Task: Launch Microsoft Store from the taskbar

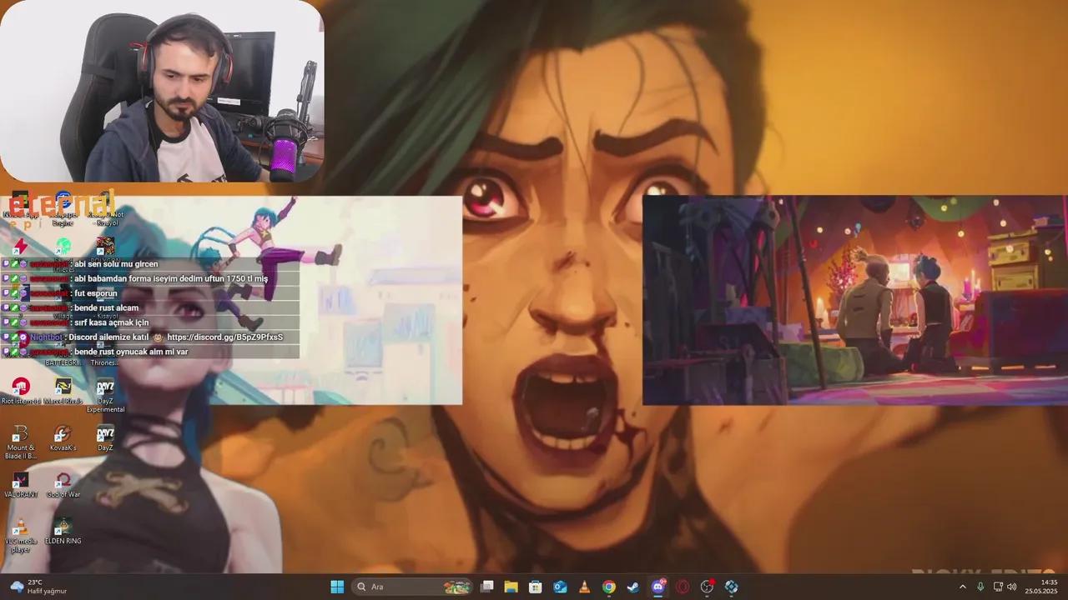Action: [x=536, y=587]
